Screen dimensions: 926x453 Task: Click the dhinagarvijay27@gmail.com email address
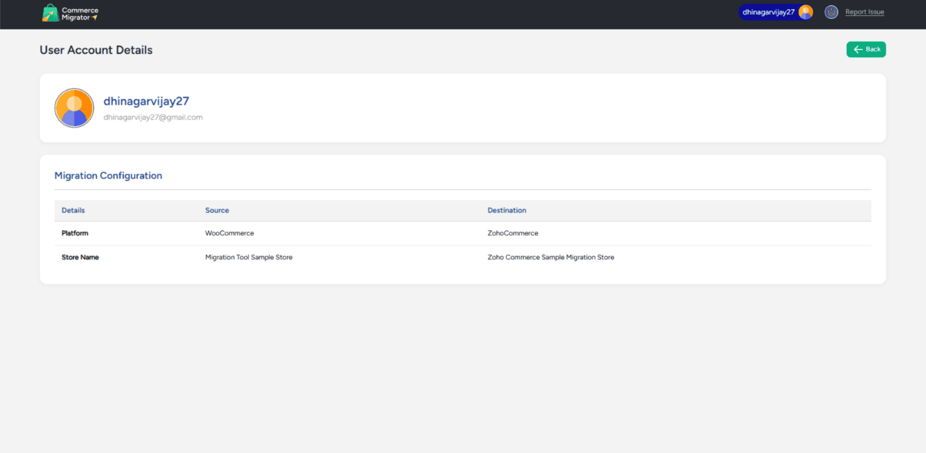pyautogui.click(x=153, y=117)
